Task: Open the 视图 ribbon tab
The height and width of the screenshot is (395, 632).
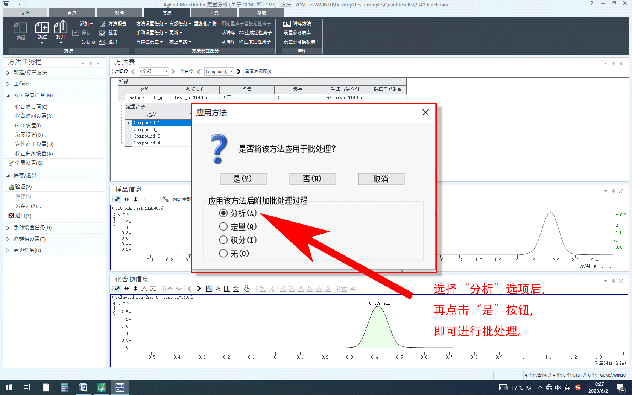Action: (119, 13)
